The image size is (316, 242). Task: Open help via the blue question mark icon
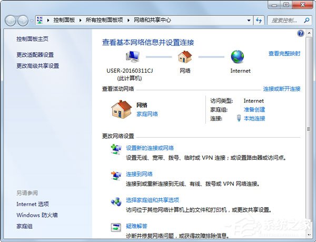[x=301, y=33]
